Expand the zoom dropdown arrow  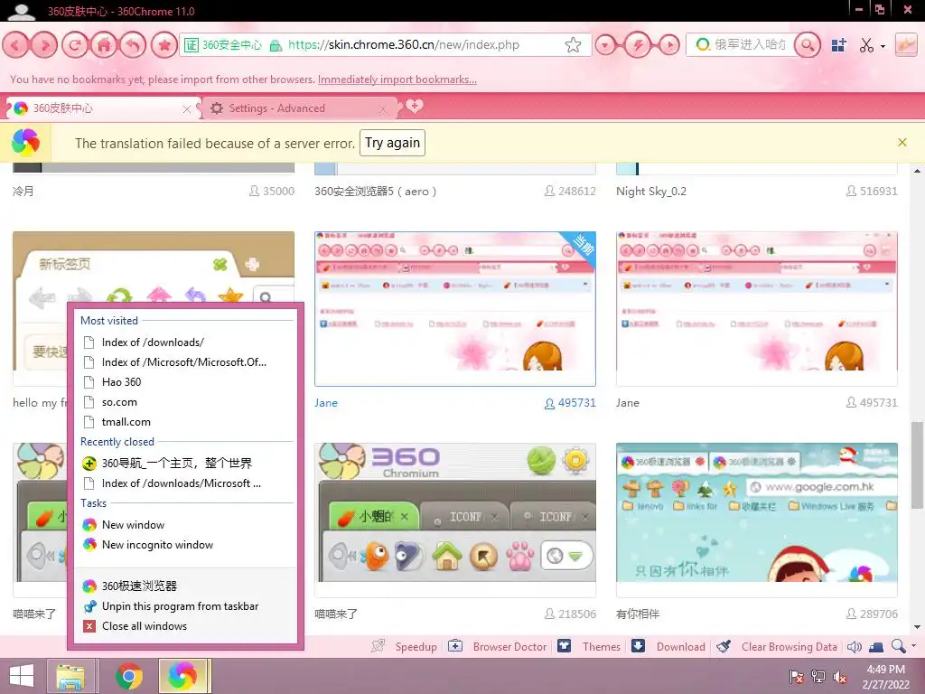[914, 645]
